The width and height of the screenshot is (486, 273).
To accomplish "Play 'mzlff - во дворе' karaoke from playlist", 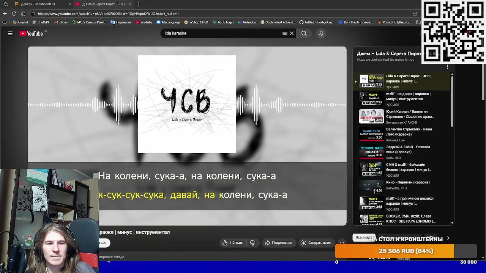I will pos(404,99).
